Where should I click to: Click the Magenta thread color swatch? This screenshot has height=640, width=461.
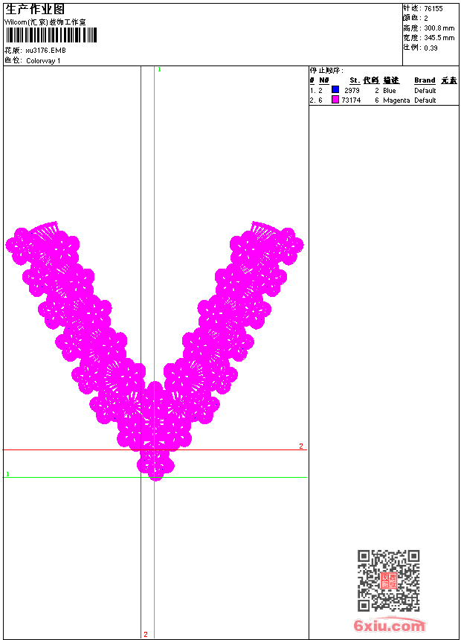335,99
